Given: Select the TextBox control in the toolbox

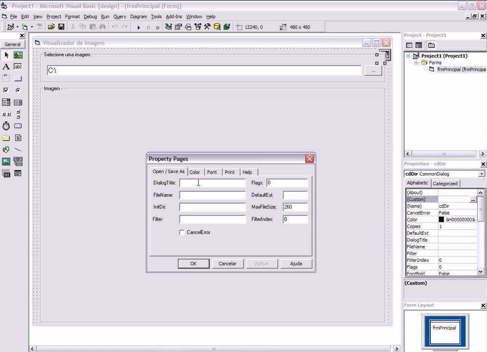Looking at the screenshot, I should click(x=18, y=67).
